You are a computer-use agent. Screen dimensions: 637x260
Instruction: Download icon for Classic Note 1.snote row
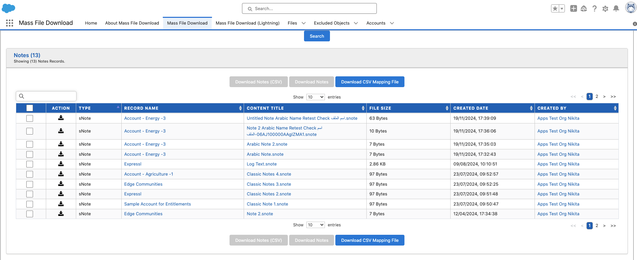[61, 204]
